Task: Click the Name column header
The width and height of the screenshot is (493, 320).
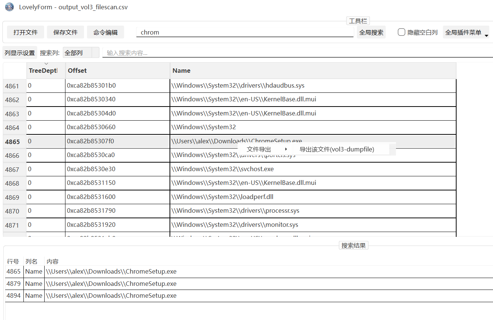Action: coord(313,71)
